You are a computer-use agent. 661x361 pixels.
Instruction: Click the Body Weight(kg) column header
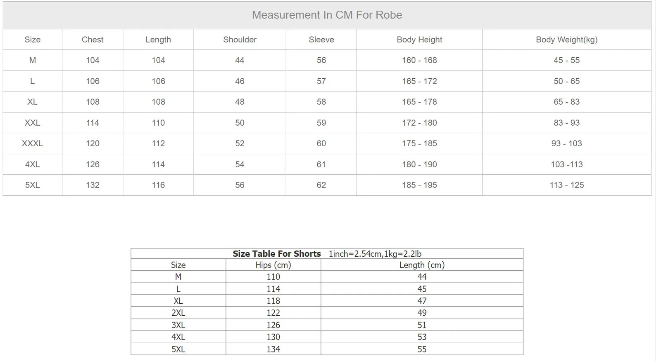pos(566,40)
